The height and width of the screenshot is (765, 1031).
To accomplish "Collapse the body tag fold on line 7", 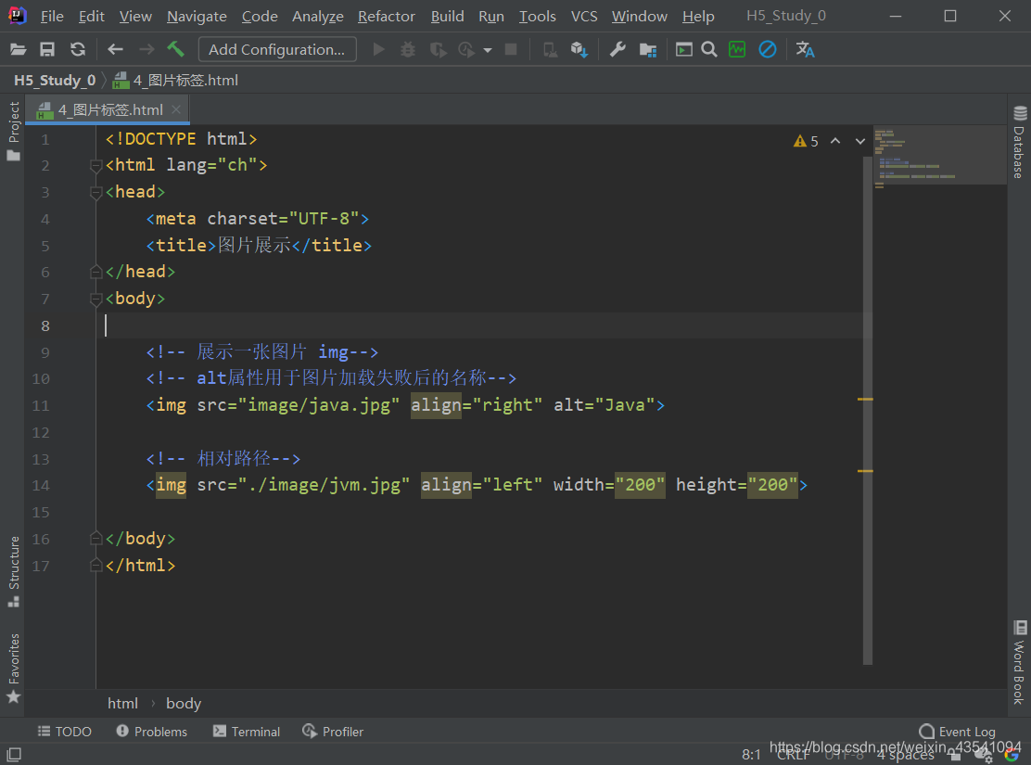I will click(x=96, y=299).
